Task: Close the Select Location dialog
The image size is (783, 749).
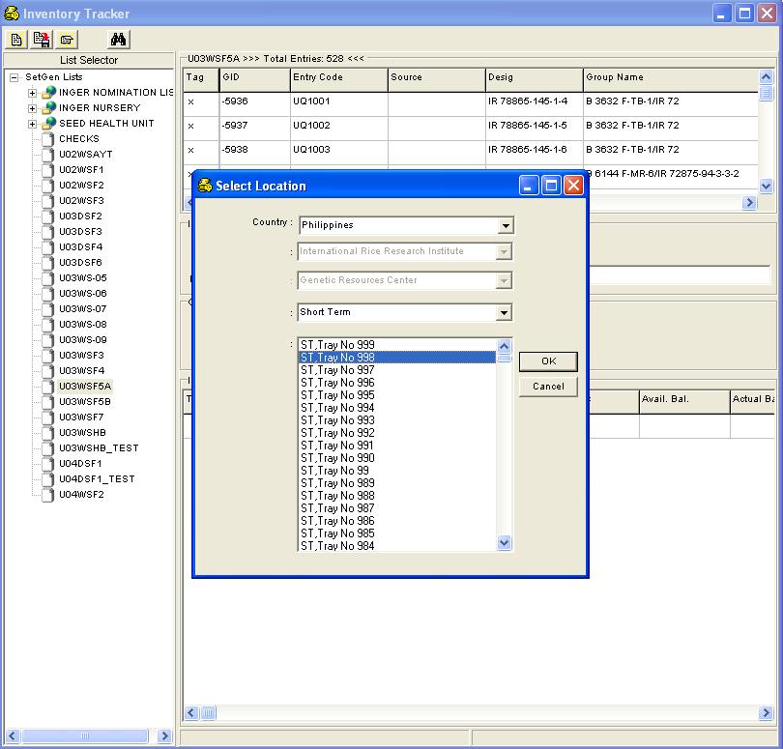Action: pos(574,186)
